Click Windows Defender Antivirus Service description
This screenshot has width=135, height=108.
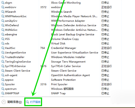(74, 25)
